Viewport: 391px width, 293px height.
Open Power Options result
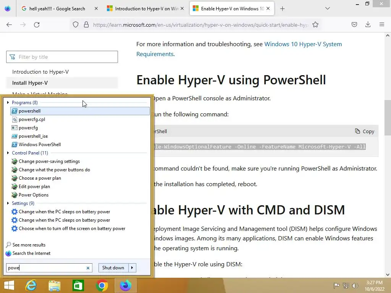pos(80,195)
